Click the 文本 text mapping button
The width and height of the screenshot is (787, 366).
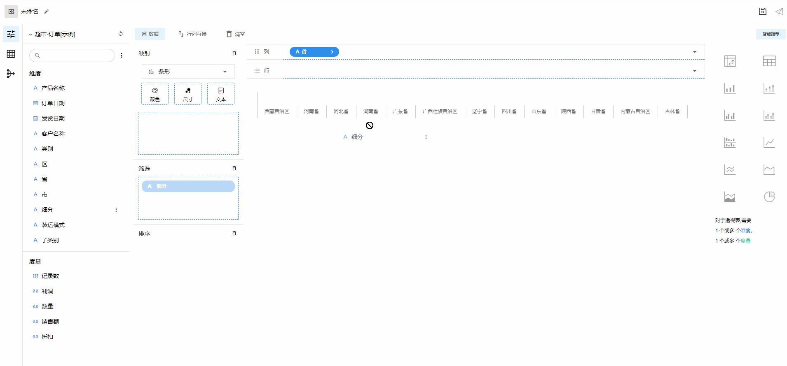coord(221,94)
